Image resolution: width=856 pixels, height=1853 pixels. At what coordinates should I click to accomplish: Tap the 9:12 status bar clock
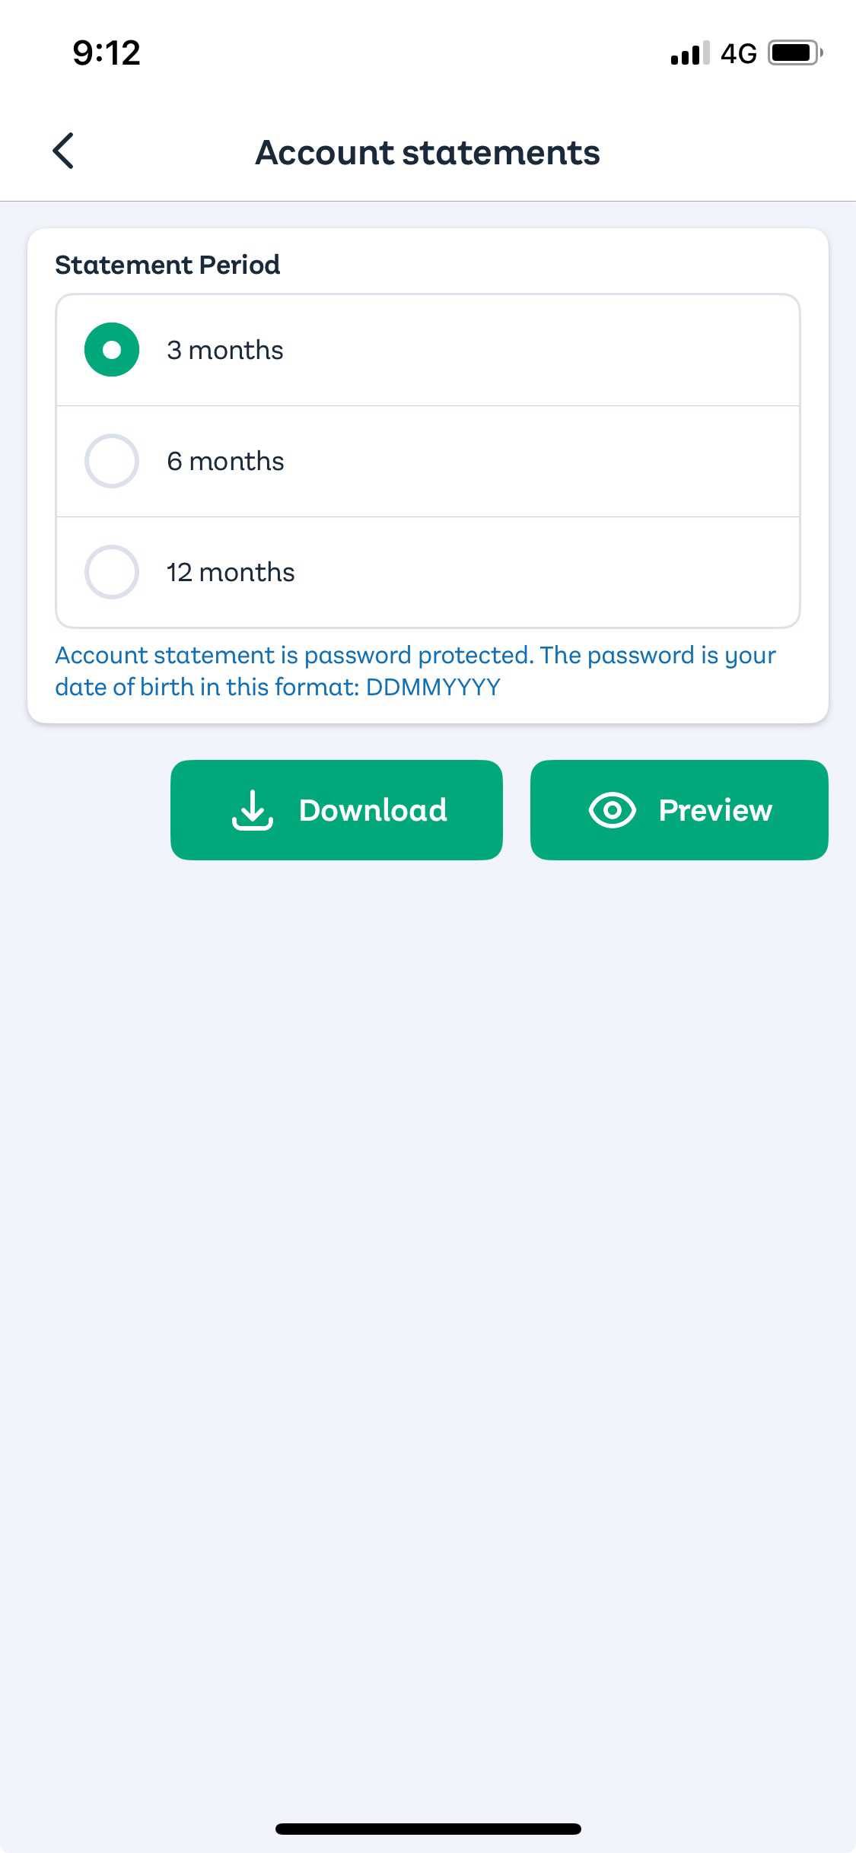point(107,53)
